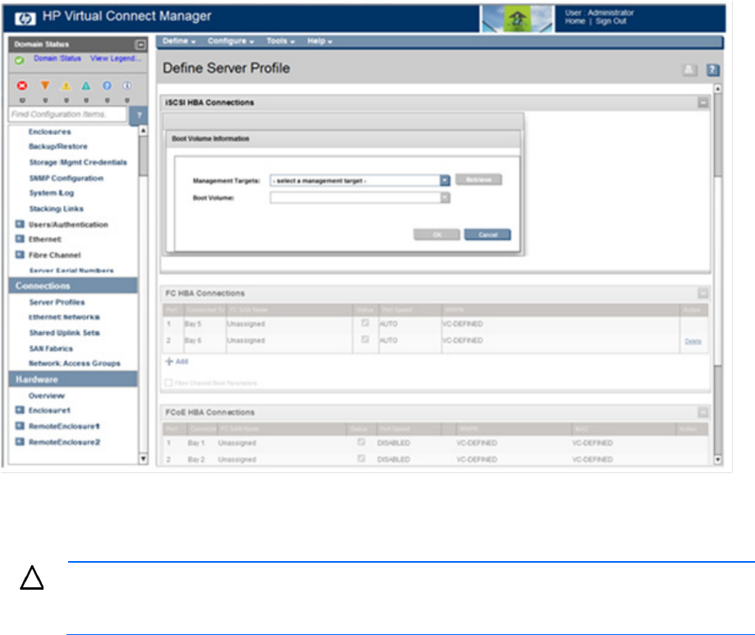Click Delete link for FC port 2
755x635 pixels.
[x=693, y=342]
